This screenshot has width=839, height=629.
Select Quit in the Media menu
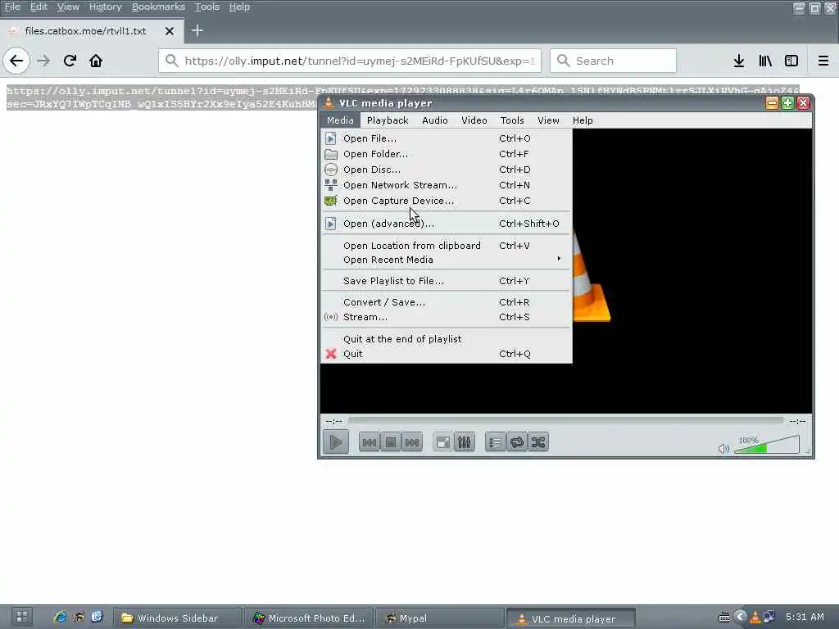pos(447,354)
